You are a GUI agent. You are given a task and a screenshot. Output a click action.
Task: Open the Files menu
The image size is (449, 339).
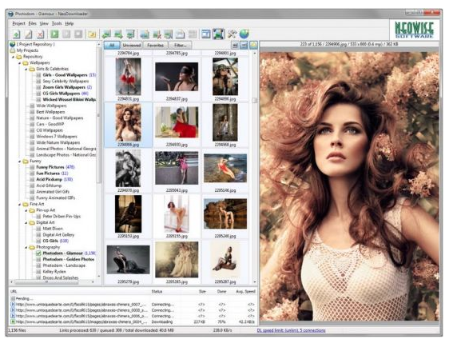point(33,23)
